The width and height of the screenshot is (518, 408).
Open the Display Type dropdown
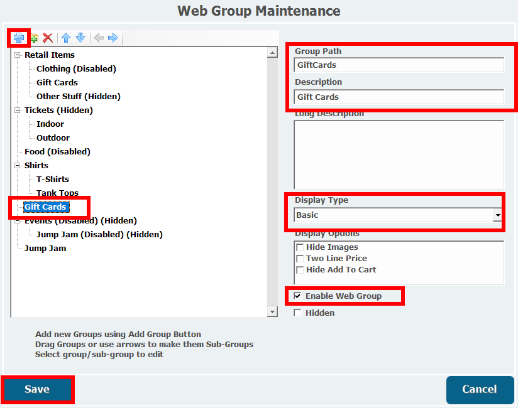[x=497, y=215]
